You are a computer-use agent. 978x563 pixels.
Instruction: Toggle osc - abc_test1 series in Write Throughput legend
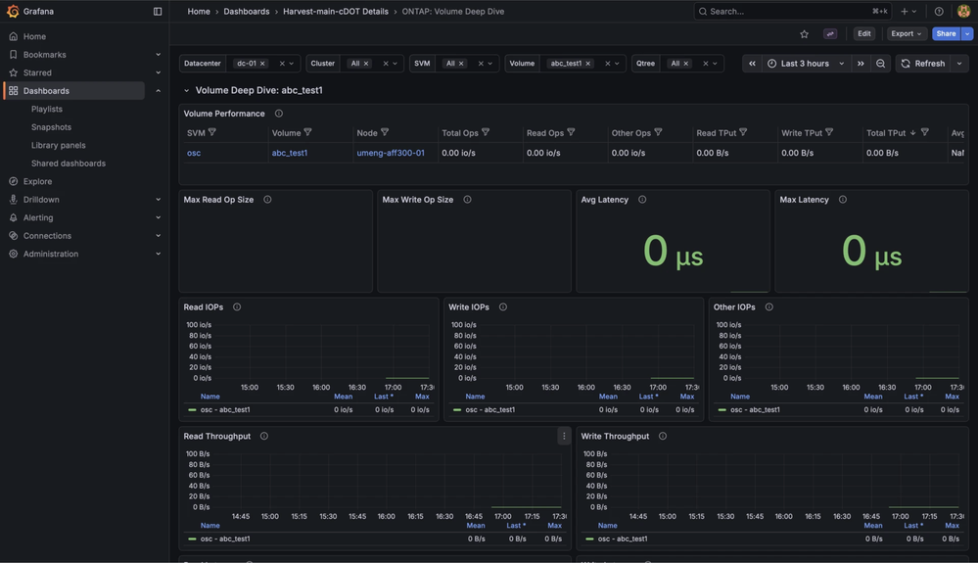point(623,539)
